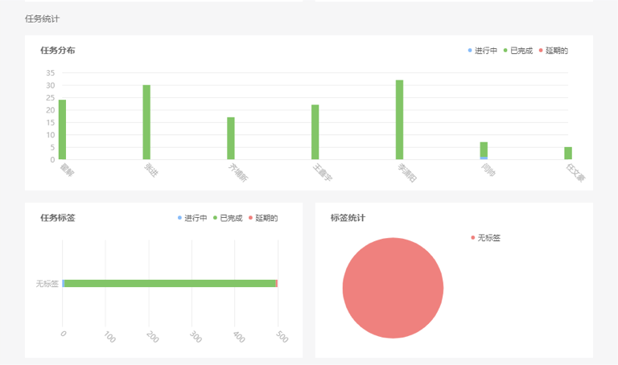This screenshot has width=618, height=365.
Task: Click the 无标签 y-axis label in 任务标签
Action: (x=47, y=284)
